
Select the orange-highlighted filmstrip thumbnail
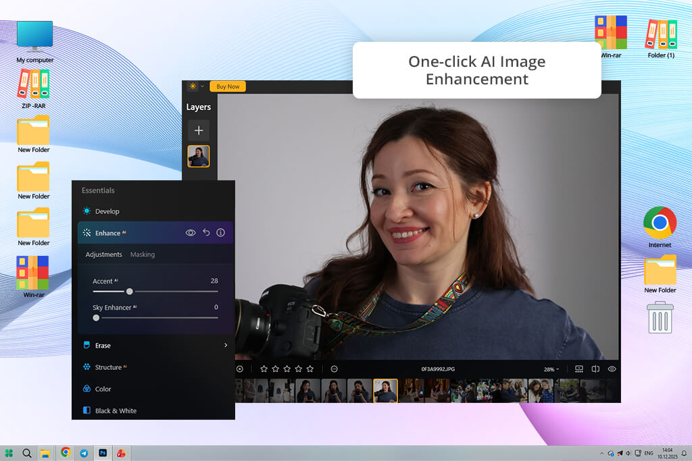point(385,391)
